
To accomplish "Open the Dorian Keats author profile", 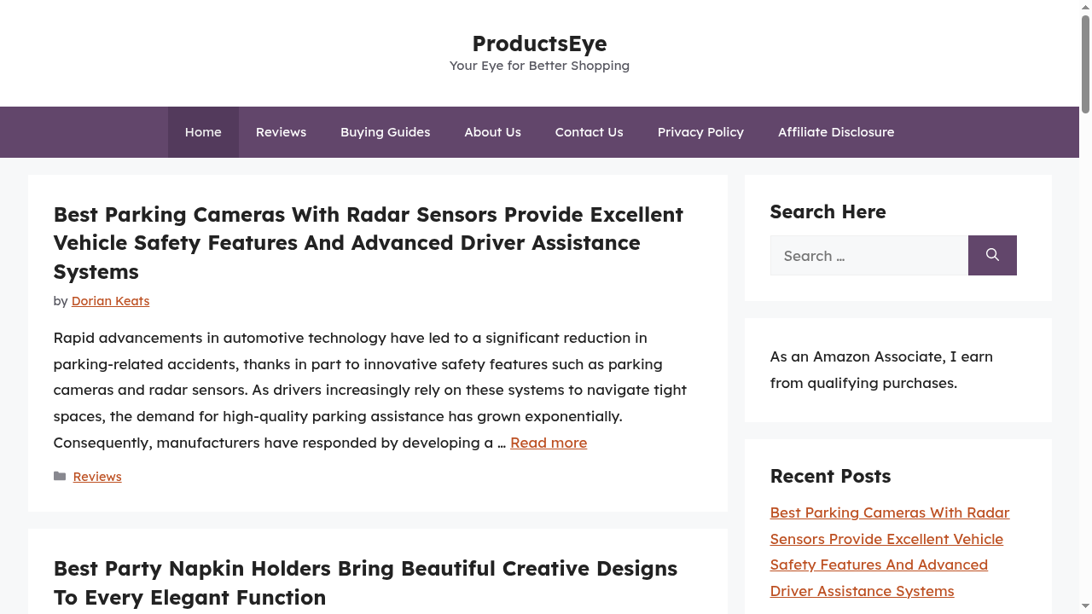I will [110, 300].
